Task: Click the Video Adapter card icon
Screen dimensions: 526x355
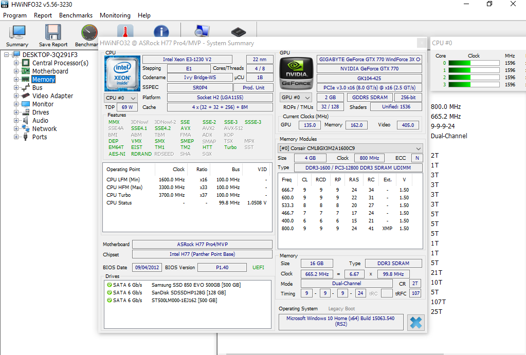Action: click(26, 96)
